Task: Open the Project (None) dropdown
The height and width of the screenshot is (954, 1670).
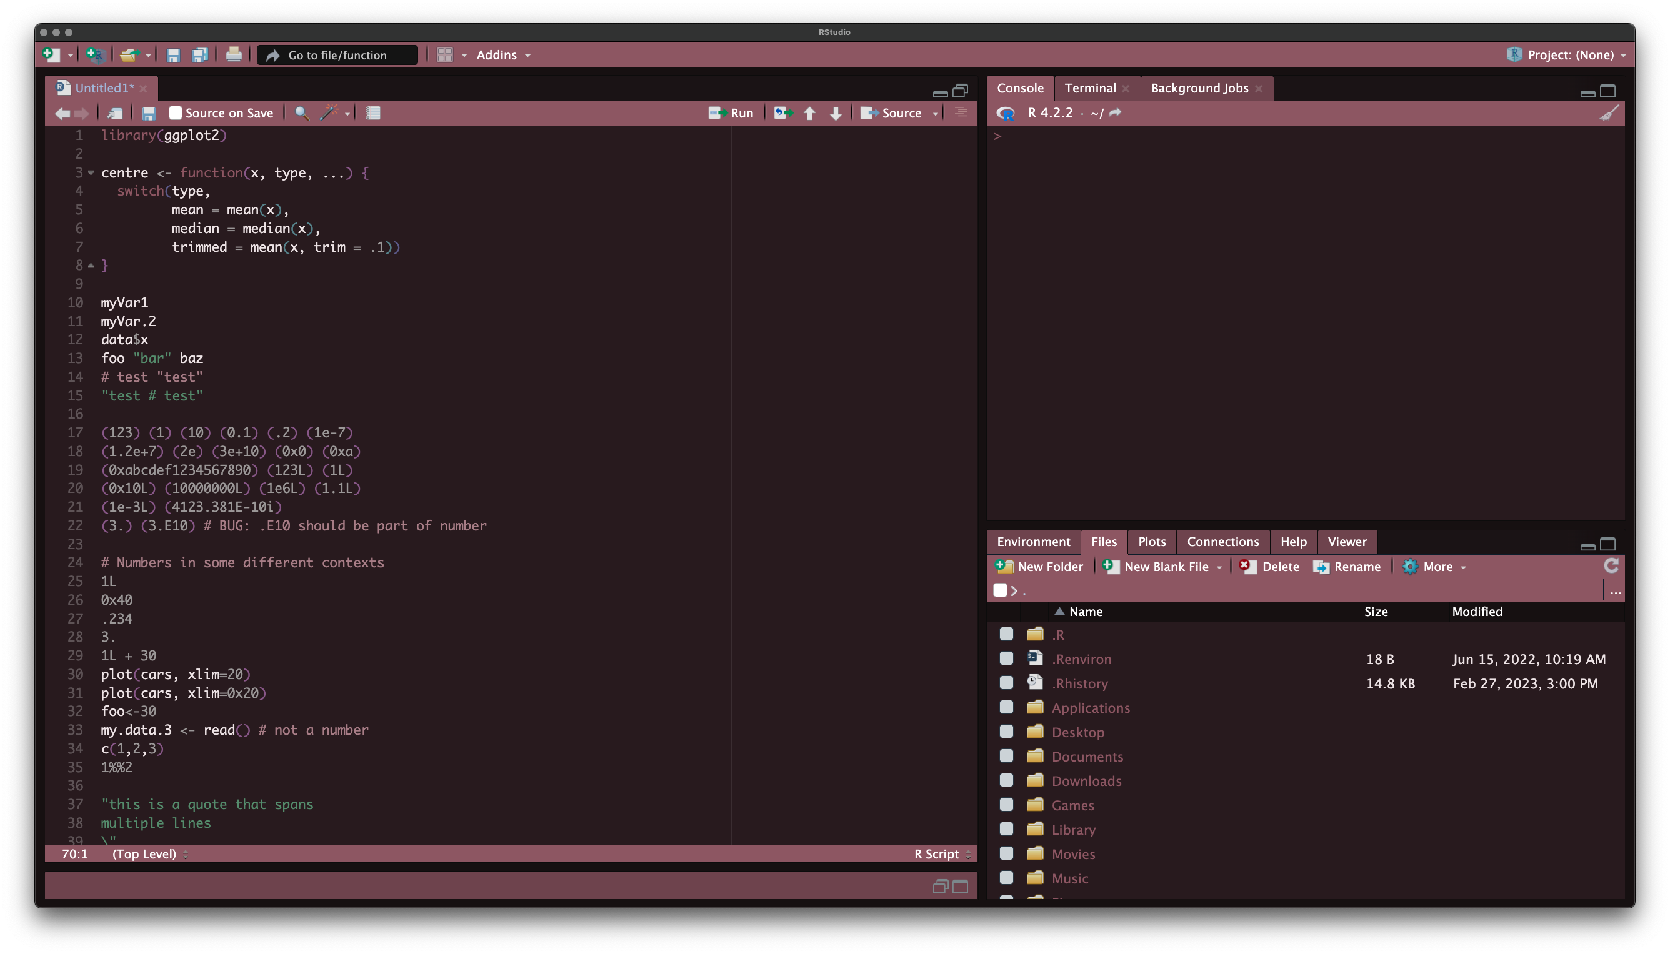Action: tap(1566, 55)
